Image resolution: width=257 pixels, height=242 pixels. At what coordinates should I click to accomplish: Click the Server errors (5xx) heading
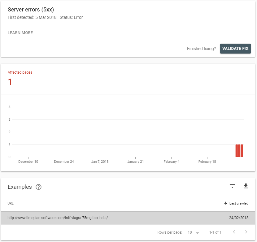click(x=31, y=10)
